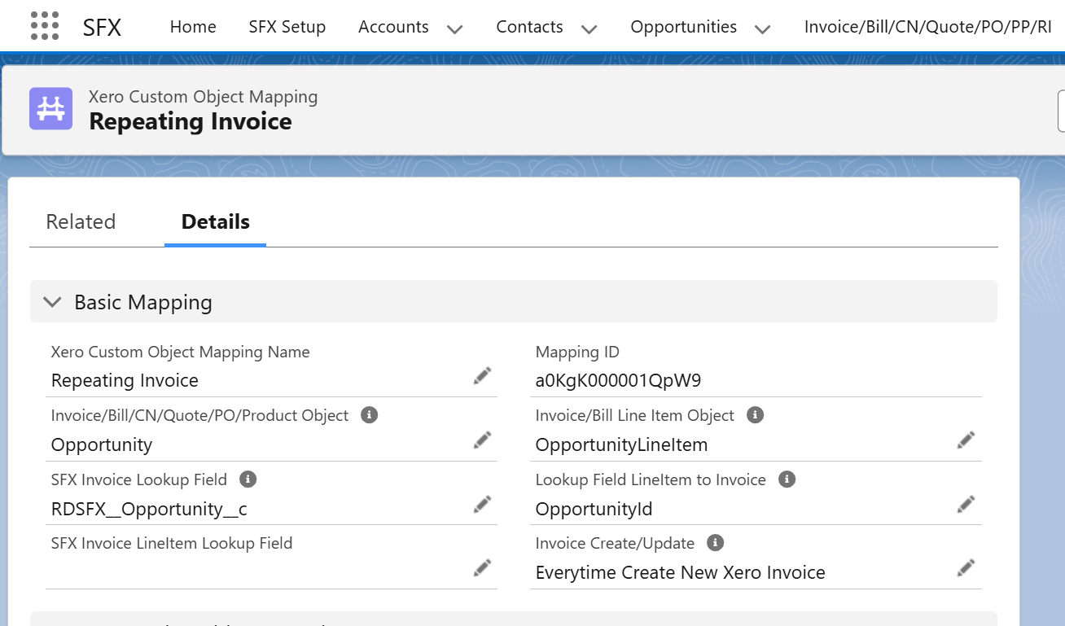Edit the Invoice/Bill/CN/Quote/PO/Product Object field

click(x=482, y=440)
